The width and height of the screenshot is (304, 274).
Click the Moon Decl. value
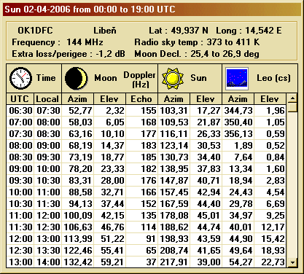click(225, 54)
